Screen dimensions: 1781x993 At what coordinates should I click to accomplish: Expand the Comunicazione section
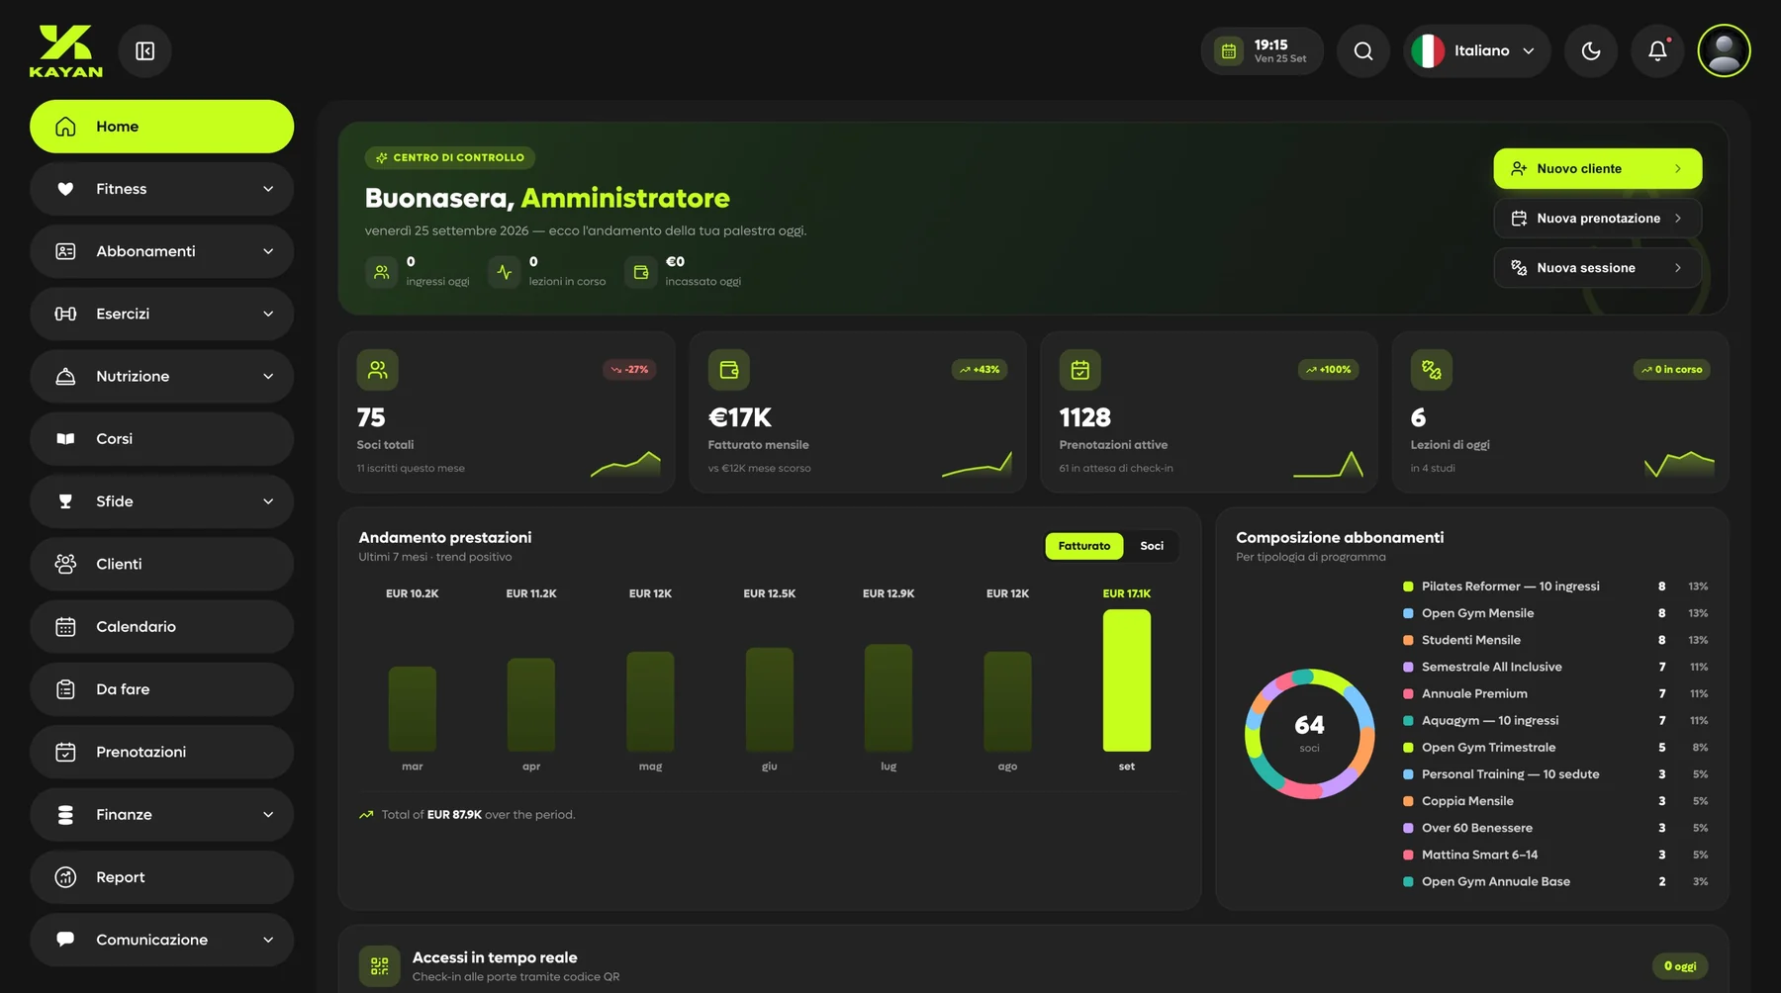click(161, 940)
